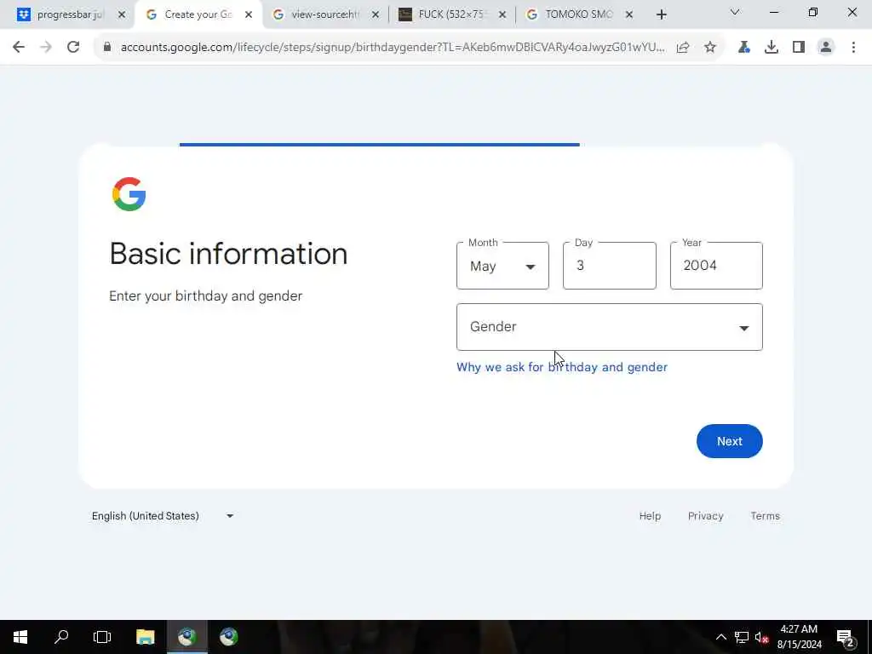Click the muted volume tray icon
The width and height of the screenshot is (872, 654).
(x=761, y=637)
